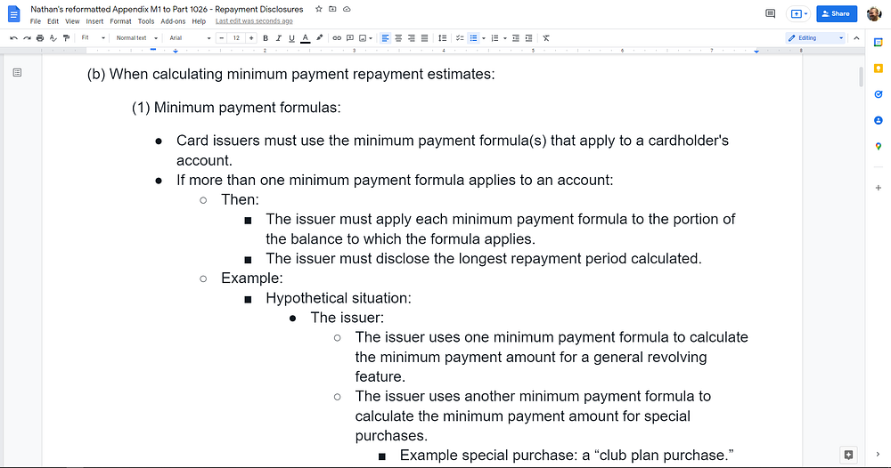The height and width of the screenshot is (468, 891).
Task: Toggle underline formatting
Action: pyautogui.click(x=291, y=38)
